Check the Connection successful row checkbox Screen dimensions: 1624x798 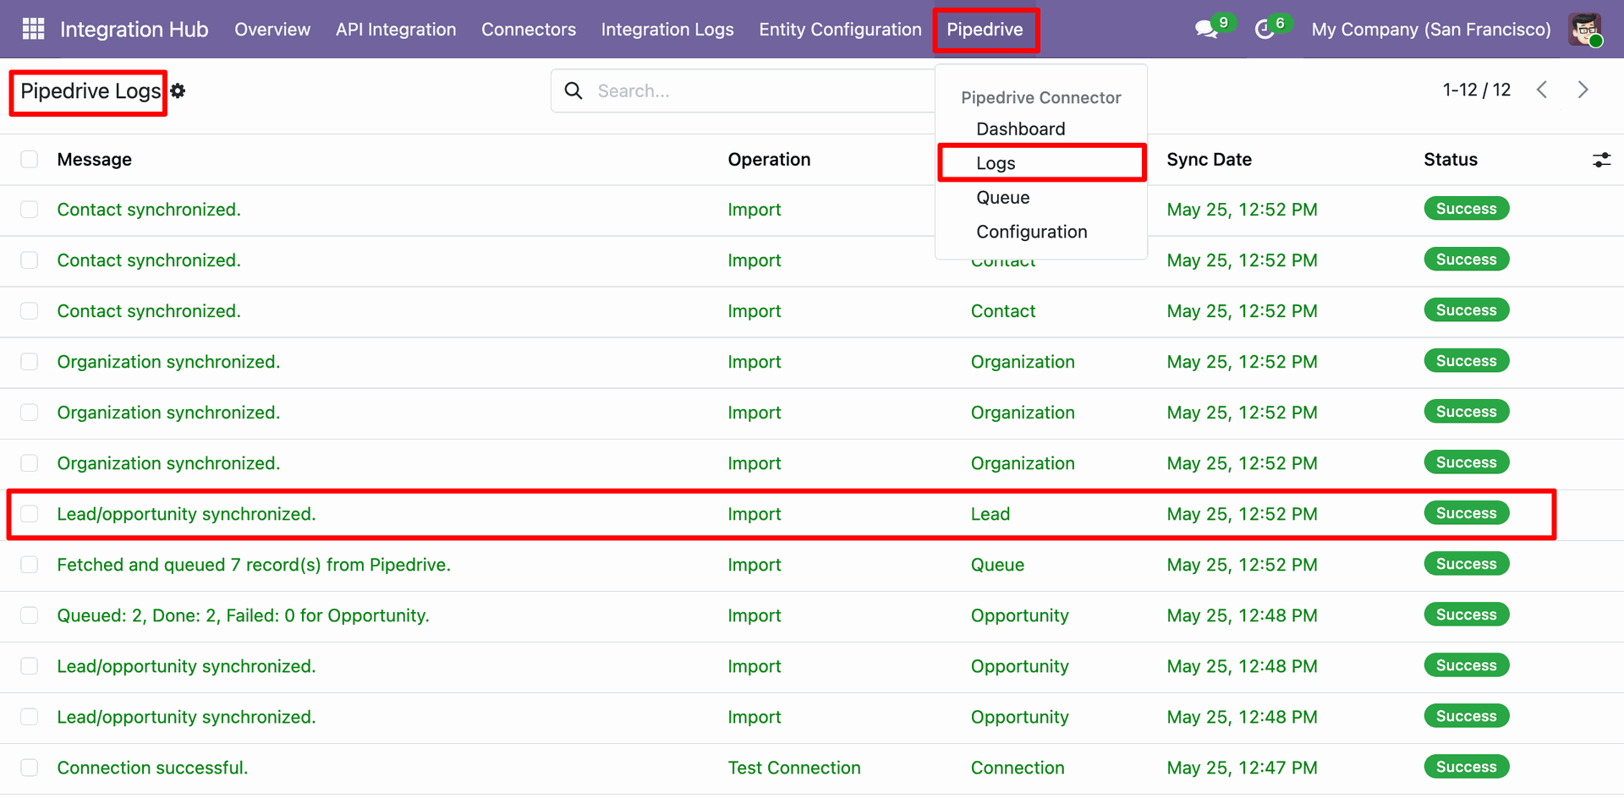[30, 768]
